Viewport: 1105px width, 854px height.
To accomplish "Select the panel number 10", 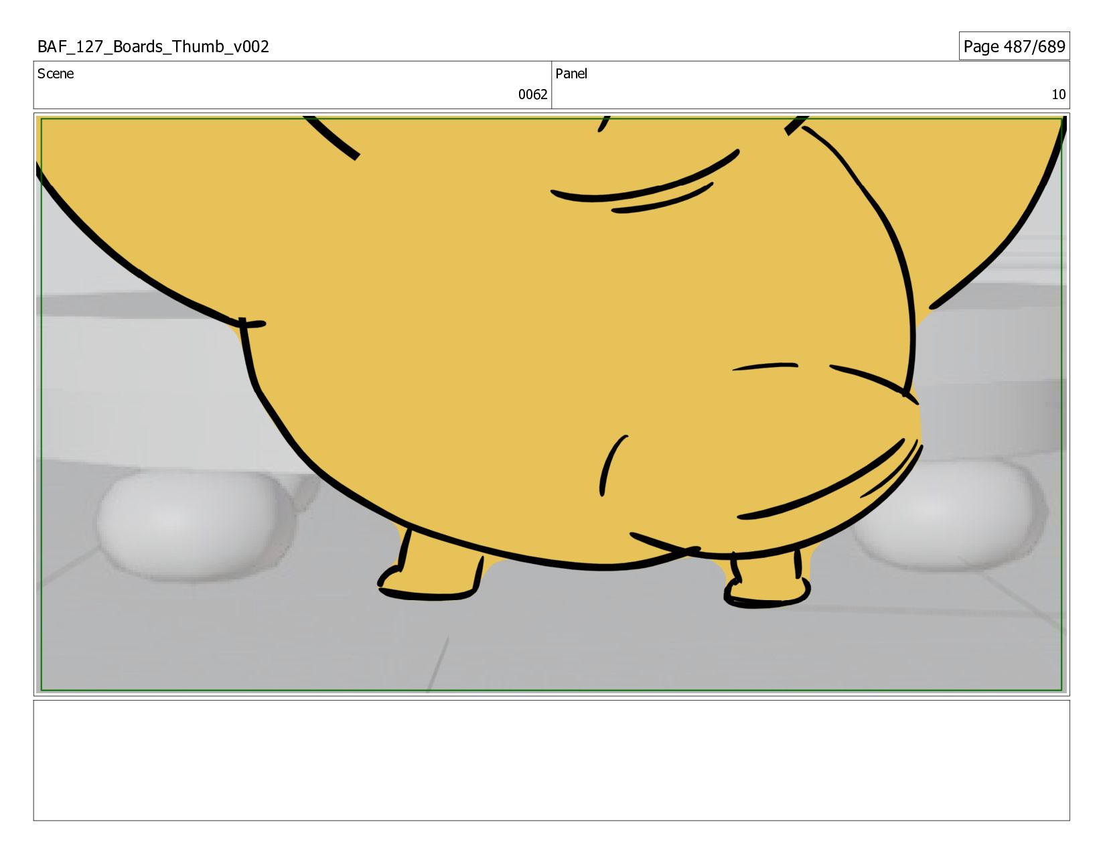I will point(1058,94).
